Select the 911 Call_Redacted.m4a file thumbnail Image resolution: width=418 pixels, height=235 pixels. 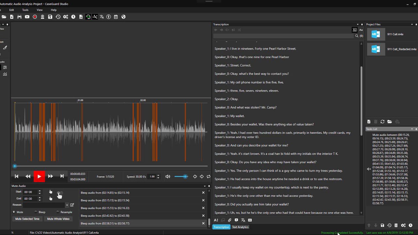coord(376,49)
